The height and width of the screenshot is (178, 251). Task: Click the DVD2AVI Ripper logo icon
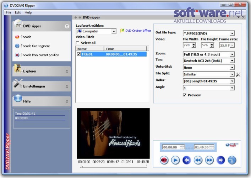(232, 145)
